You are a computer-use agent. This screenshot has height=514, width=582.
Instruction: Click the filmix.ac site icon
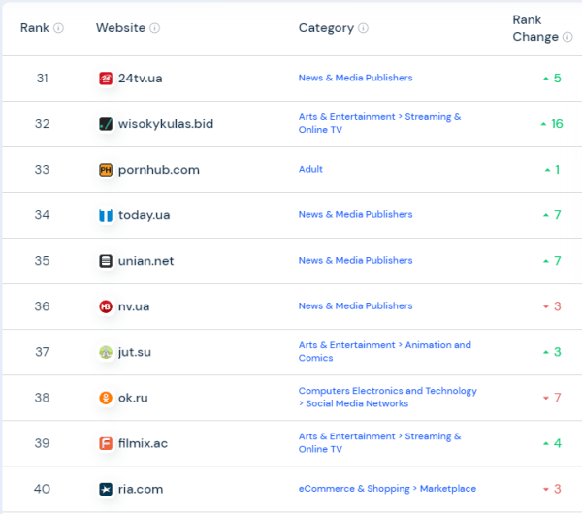[x=106, y=442]
